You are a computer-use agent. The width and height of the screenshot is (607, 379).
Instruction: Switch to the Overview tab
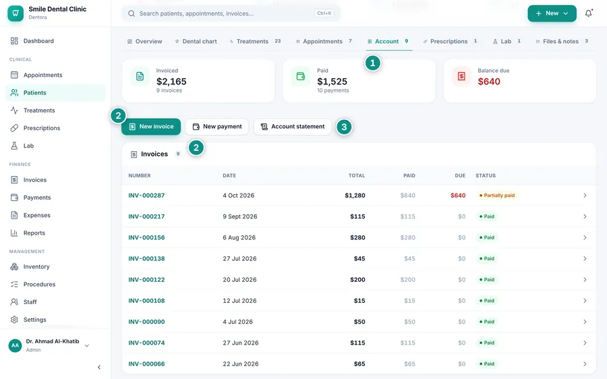tap(145, 41)
